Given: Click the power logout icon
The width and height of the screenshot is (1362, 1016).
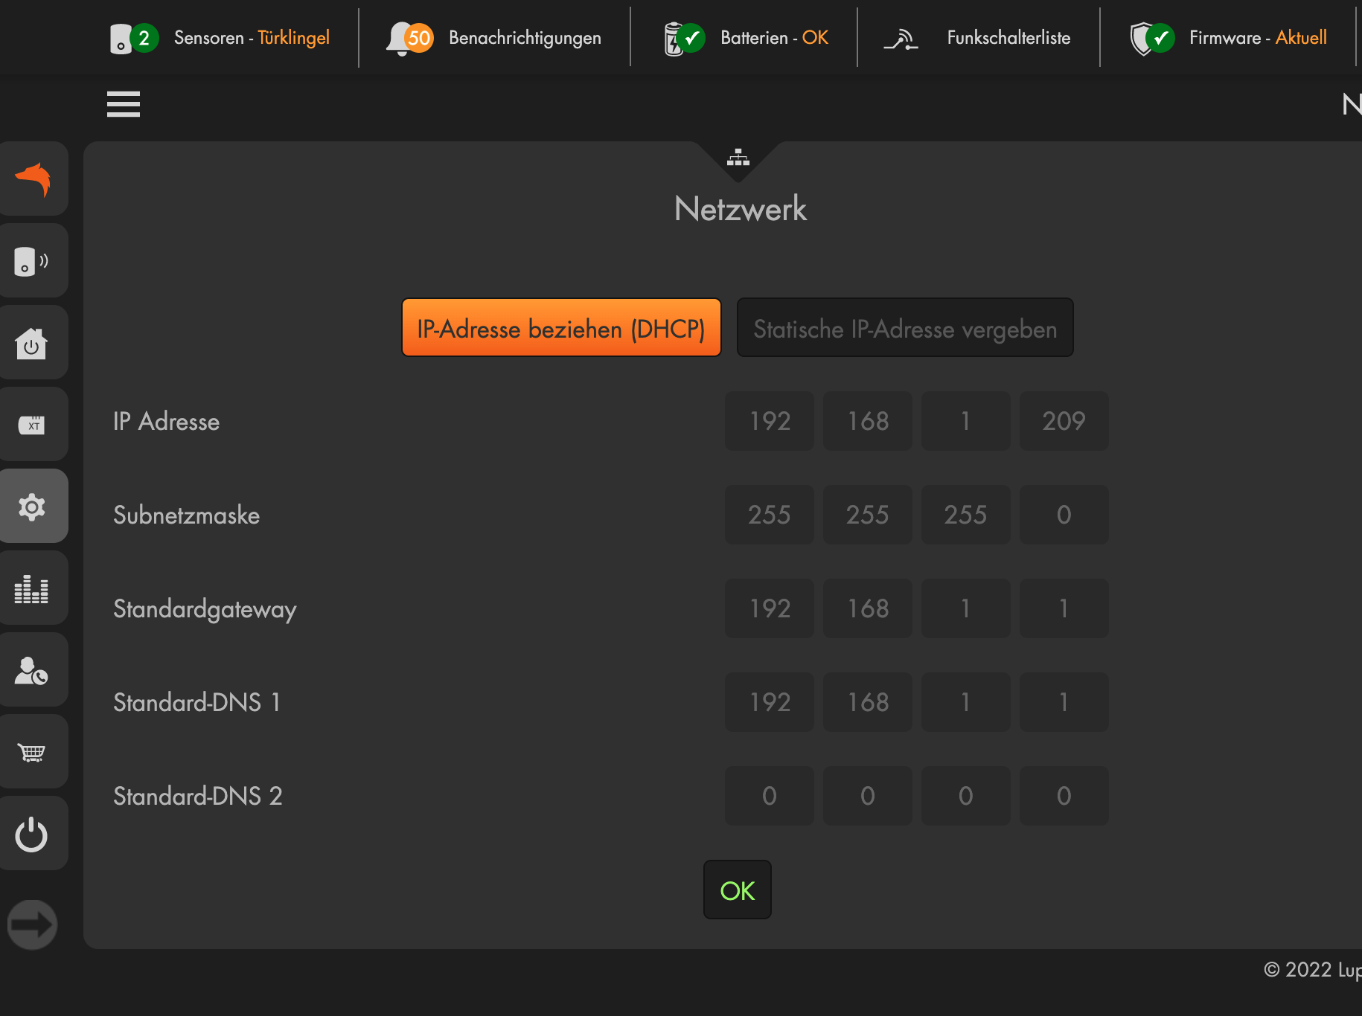Looking at the screenshot, I should 31,834.
